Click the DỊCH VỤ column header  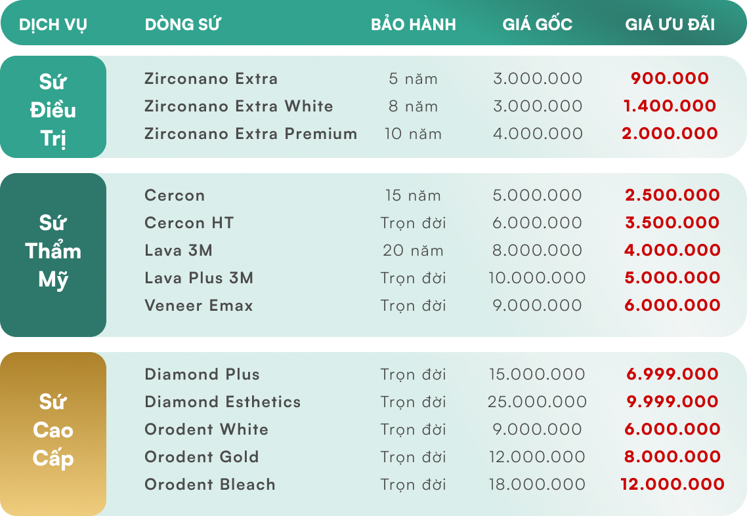[53, 24]
